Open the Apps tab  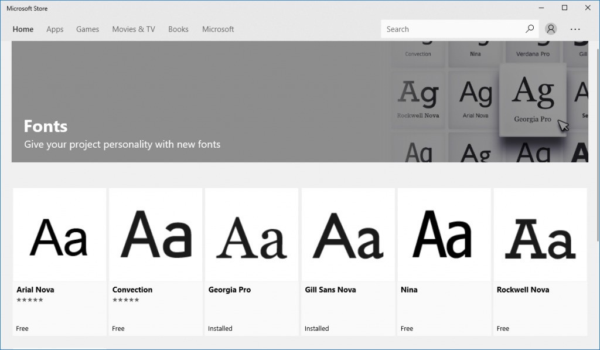tap(55, 29)
